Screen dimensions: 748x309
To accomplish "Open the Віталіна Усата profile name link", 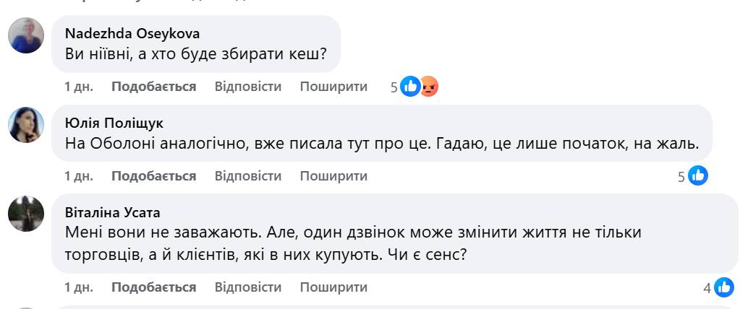I will [112, 212].
